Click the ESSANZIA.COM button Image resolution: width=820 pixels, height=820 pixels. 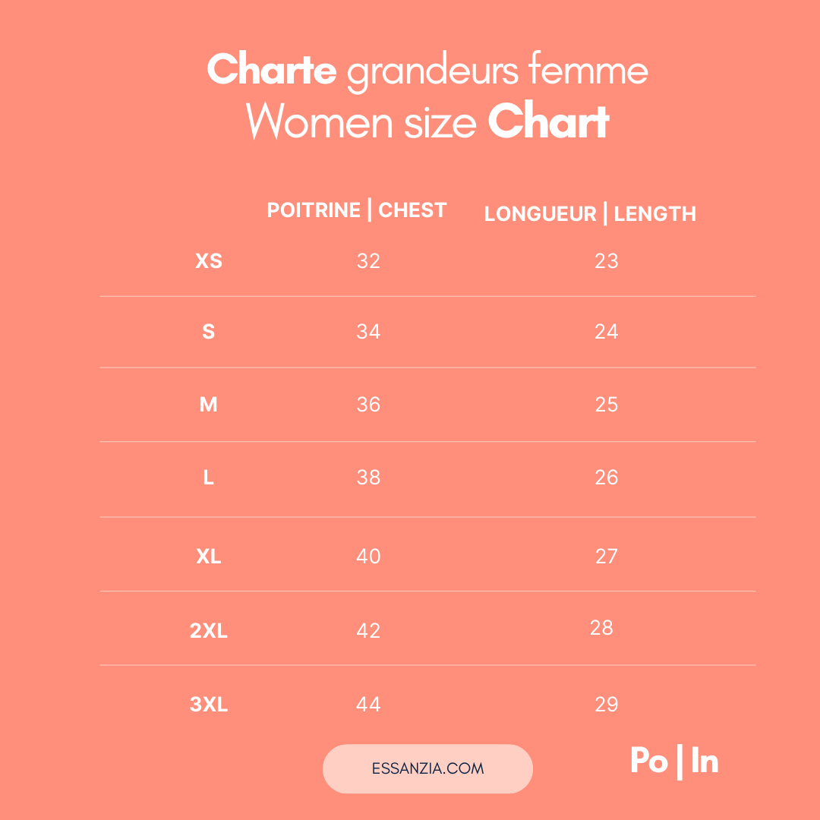click(x=427, y=768)
